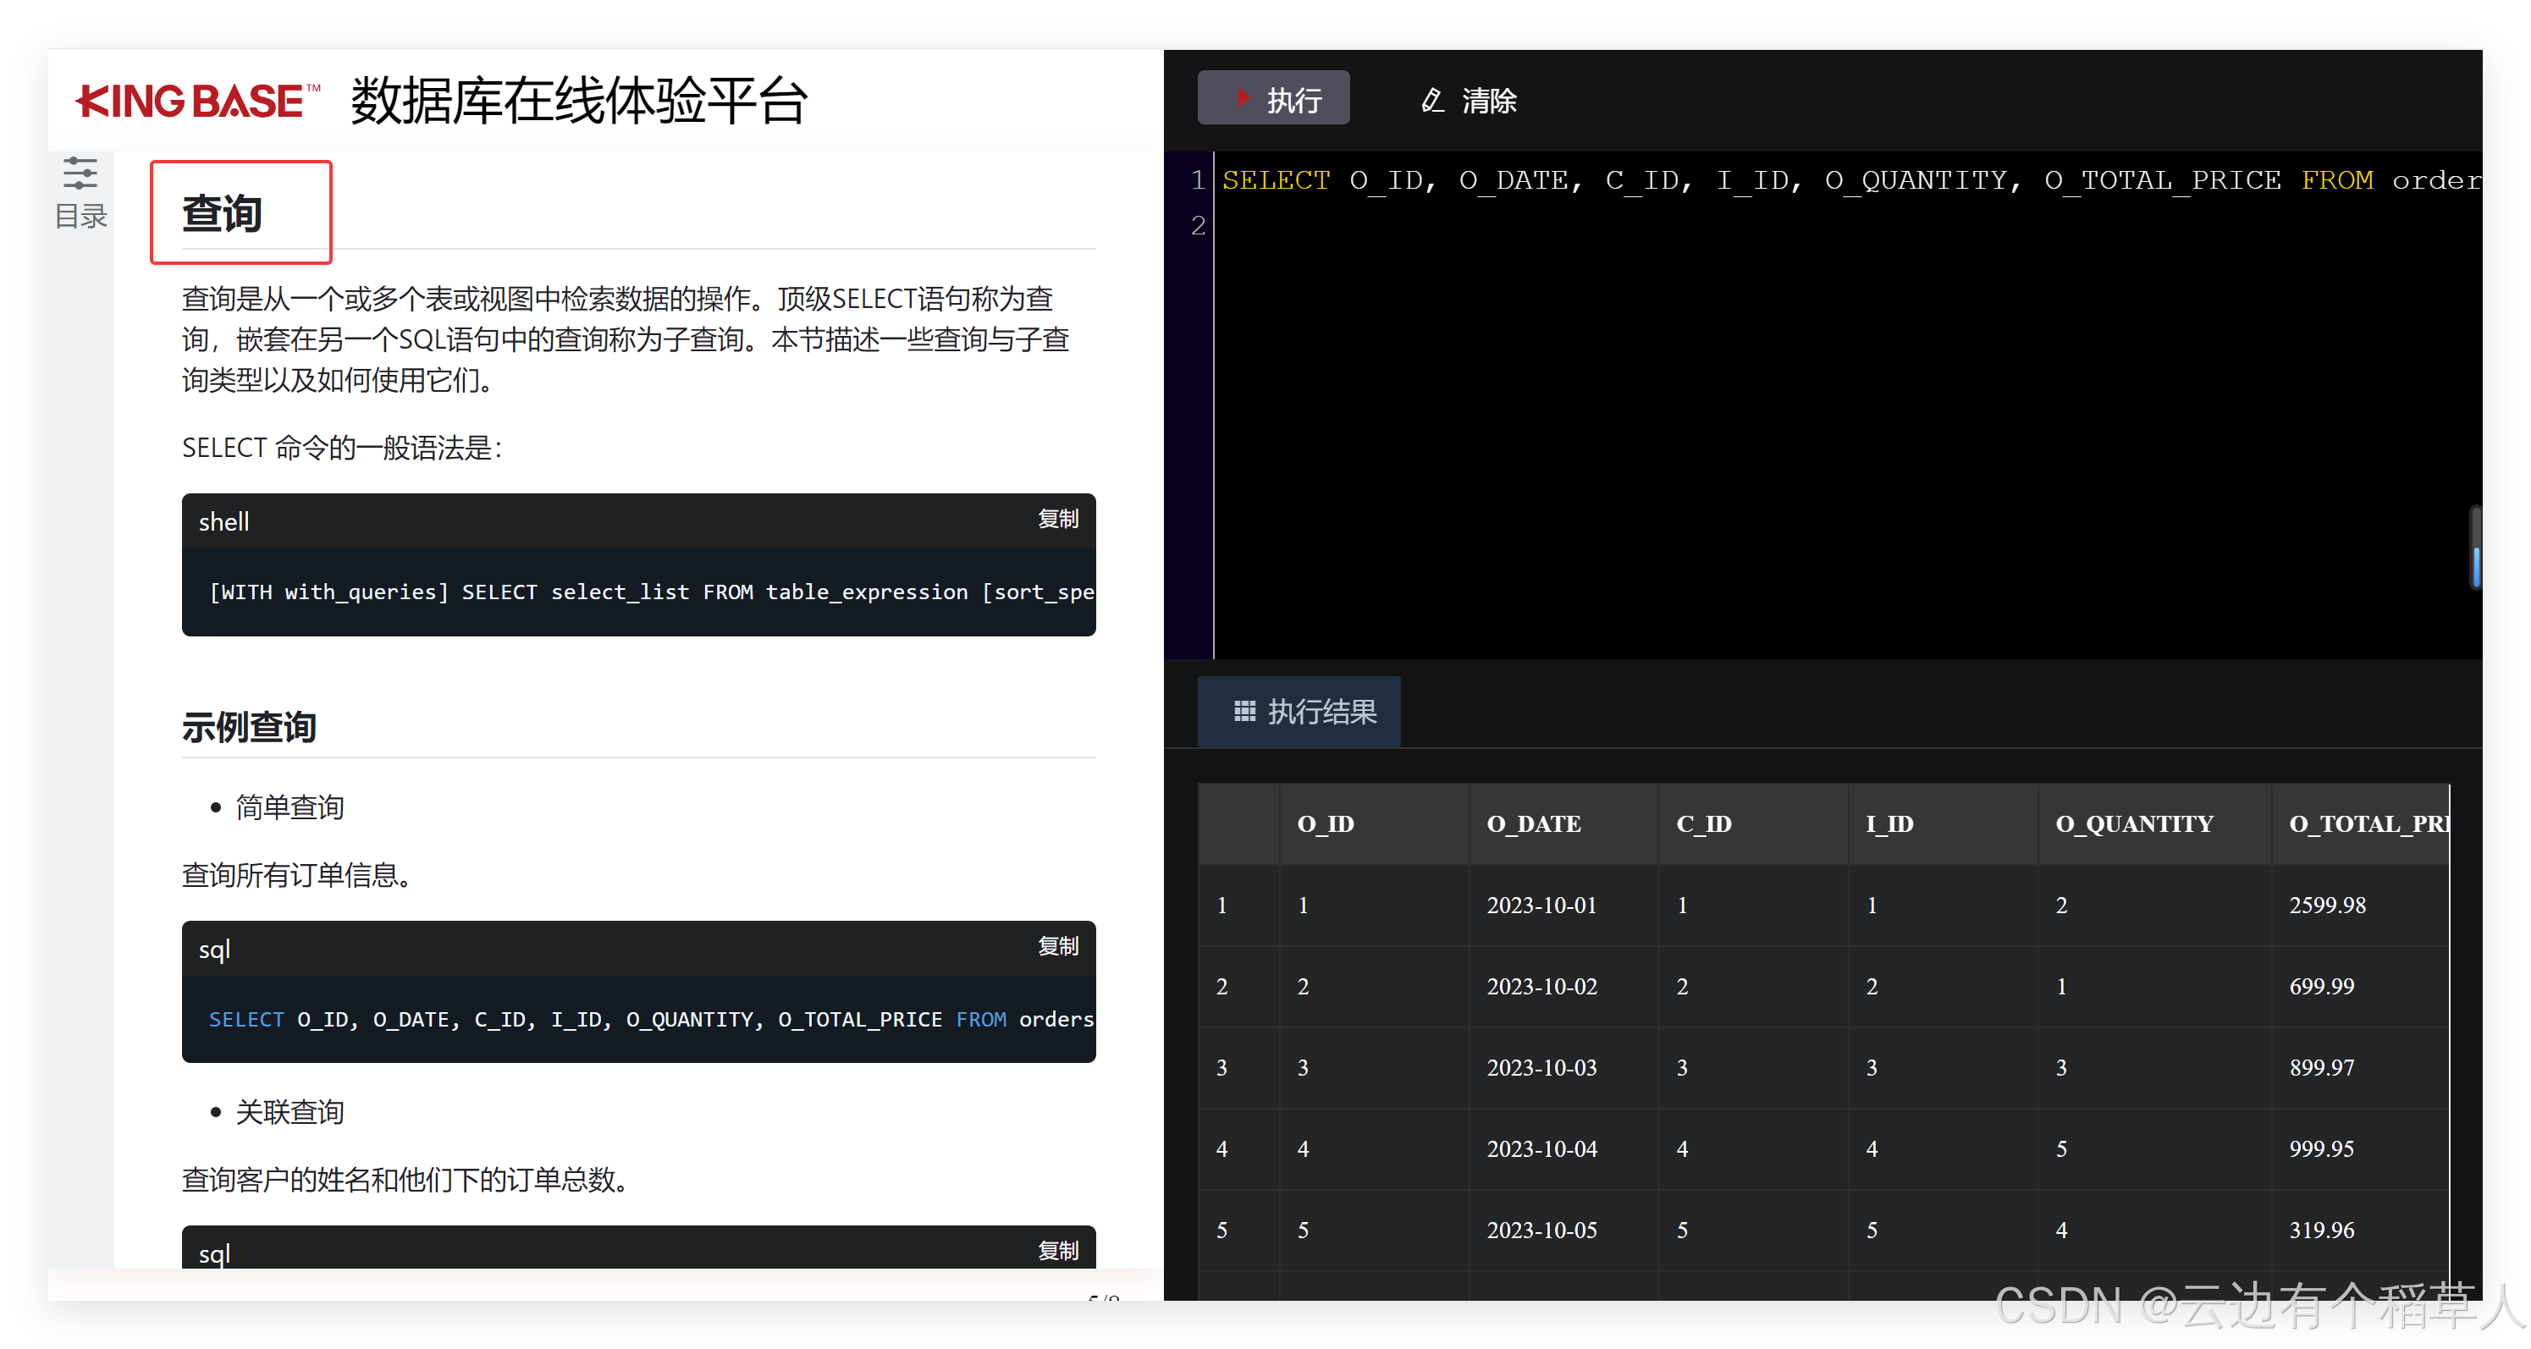
Task: Copy the shell syntax code block
Action: pos(1057,519)
